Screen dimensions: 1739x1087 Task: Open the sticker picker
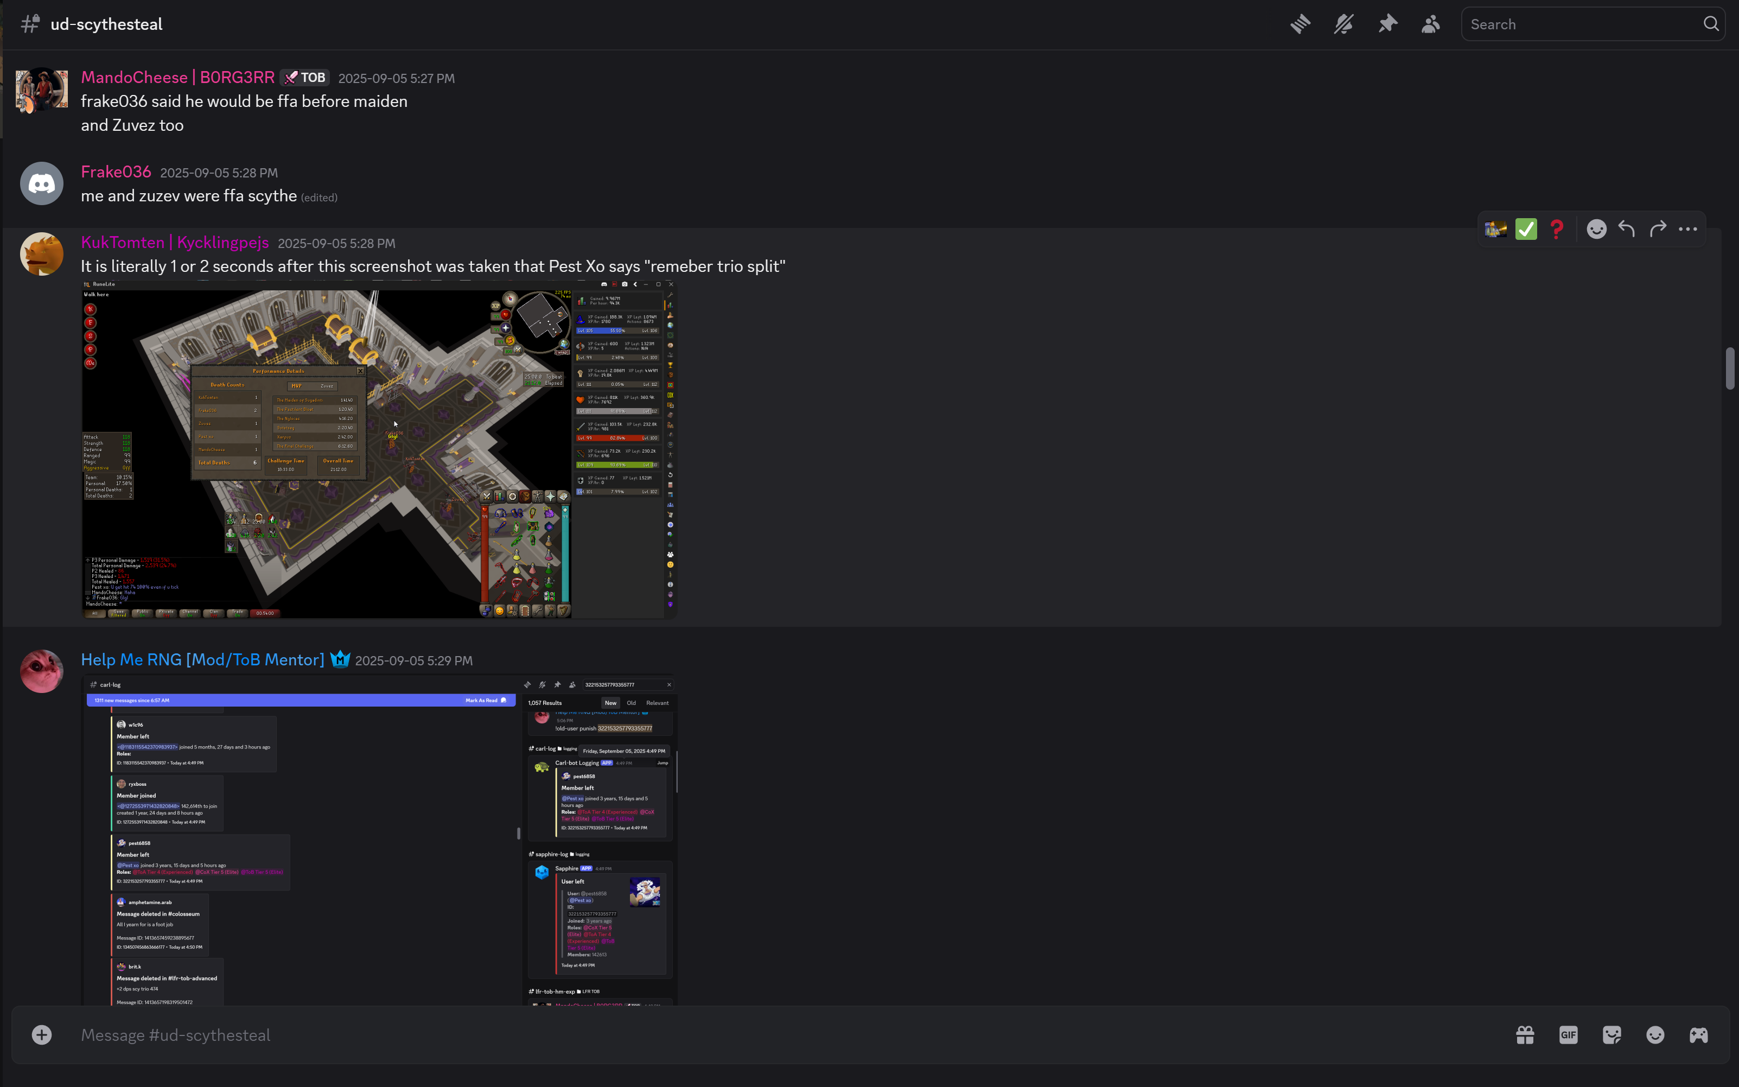1612,1035
